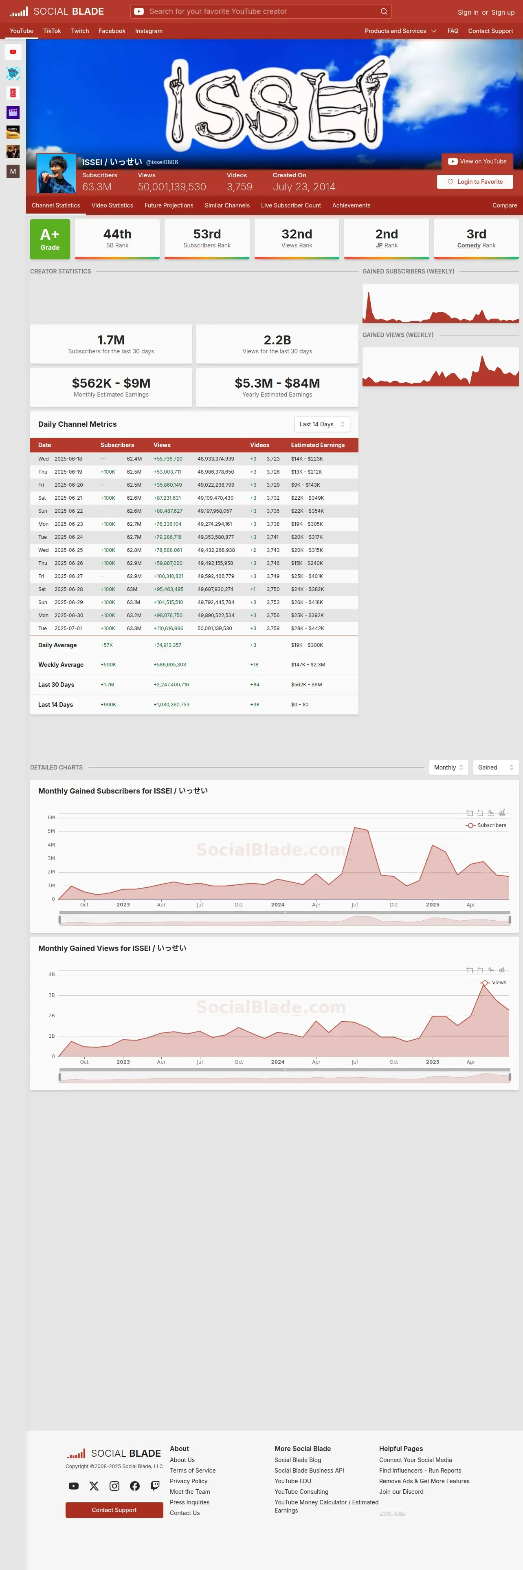Click the 44th SB Rank card

pyautogui.click(x=117, y=239)
